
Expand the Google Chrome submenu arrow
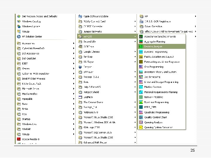(135, 52)
